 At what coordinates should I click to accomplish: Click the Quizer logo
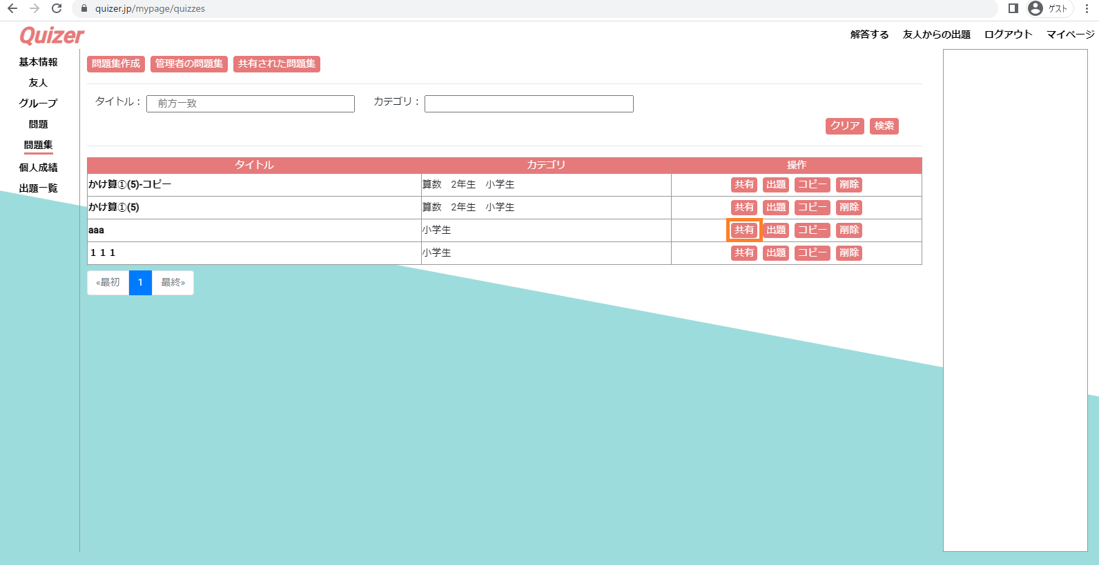click(x=52, y=35)
